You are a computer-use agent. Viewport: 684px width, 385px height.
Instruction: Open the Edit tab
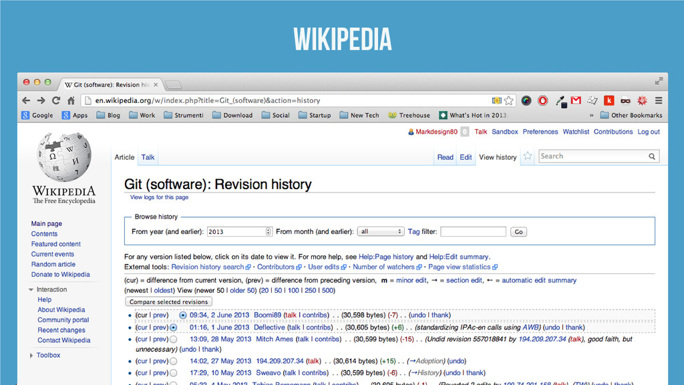coord(466,157)
